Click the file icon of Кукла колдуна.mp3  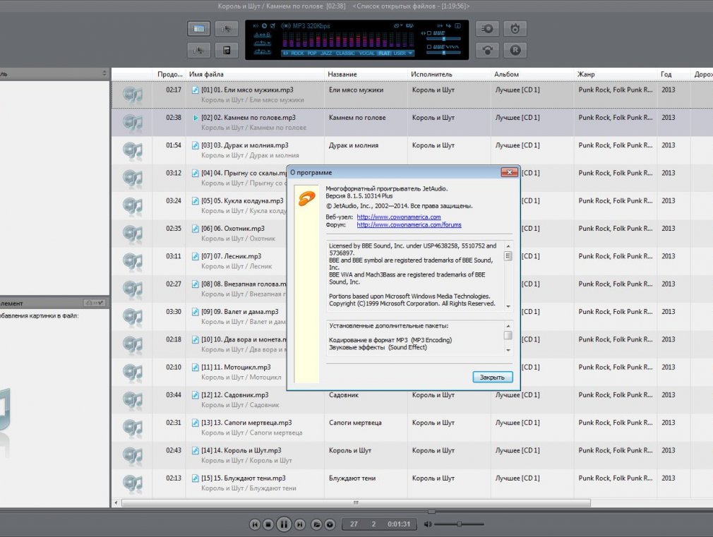(x=195, y=201)
